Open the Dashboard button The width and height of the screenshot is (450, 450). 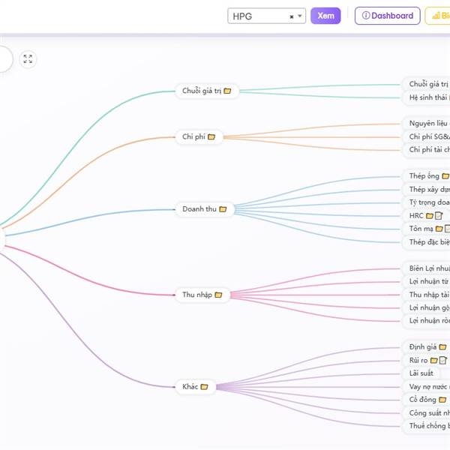click(x=388, y=16)
